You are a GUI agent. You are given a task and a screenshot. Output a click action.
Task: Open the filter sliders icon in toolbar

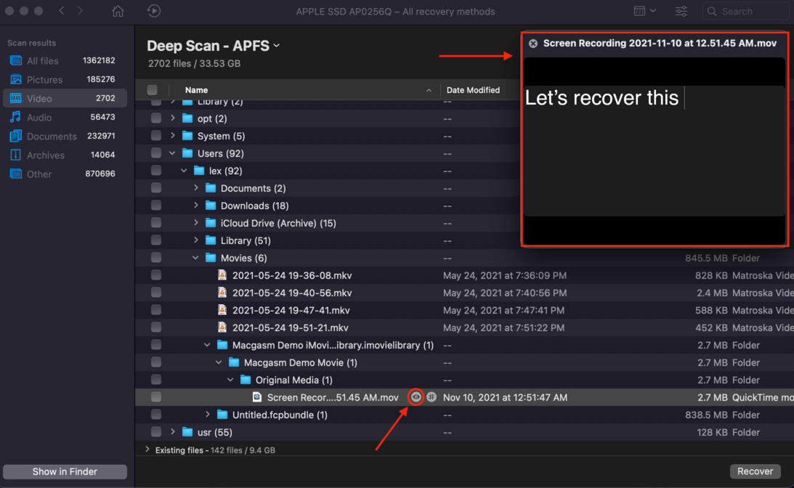point(681,11)
